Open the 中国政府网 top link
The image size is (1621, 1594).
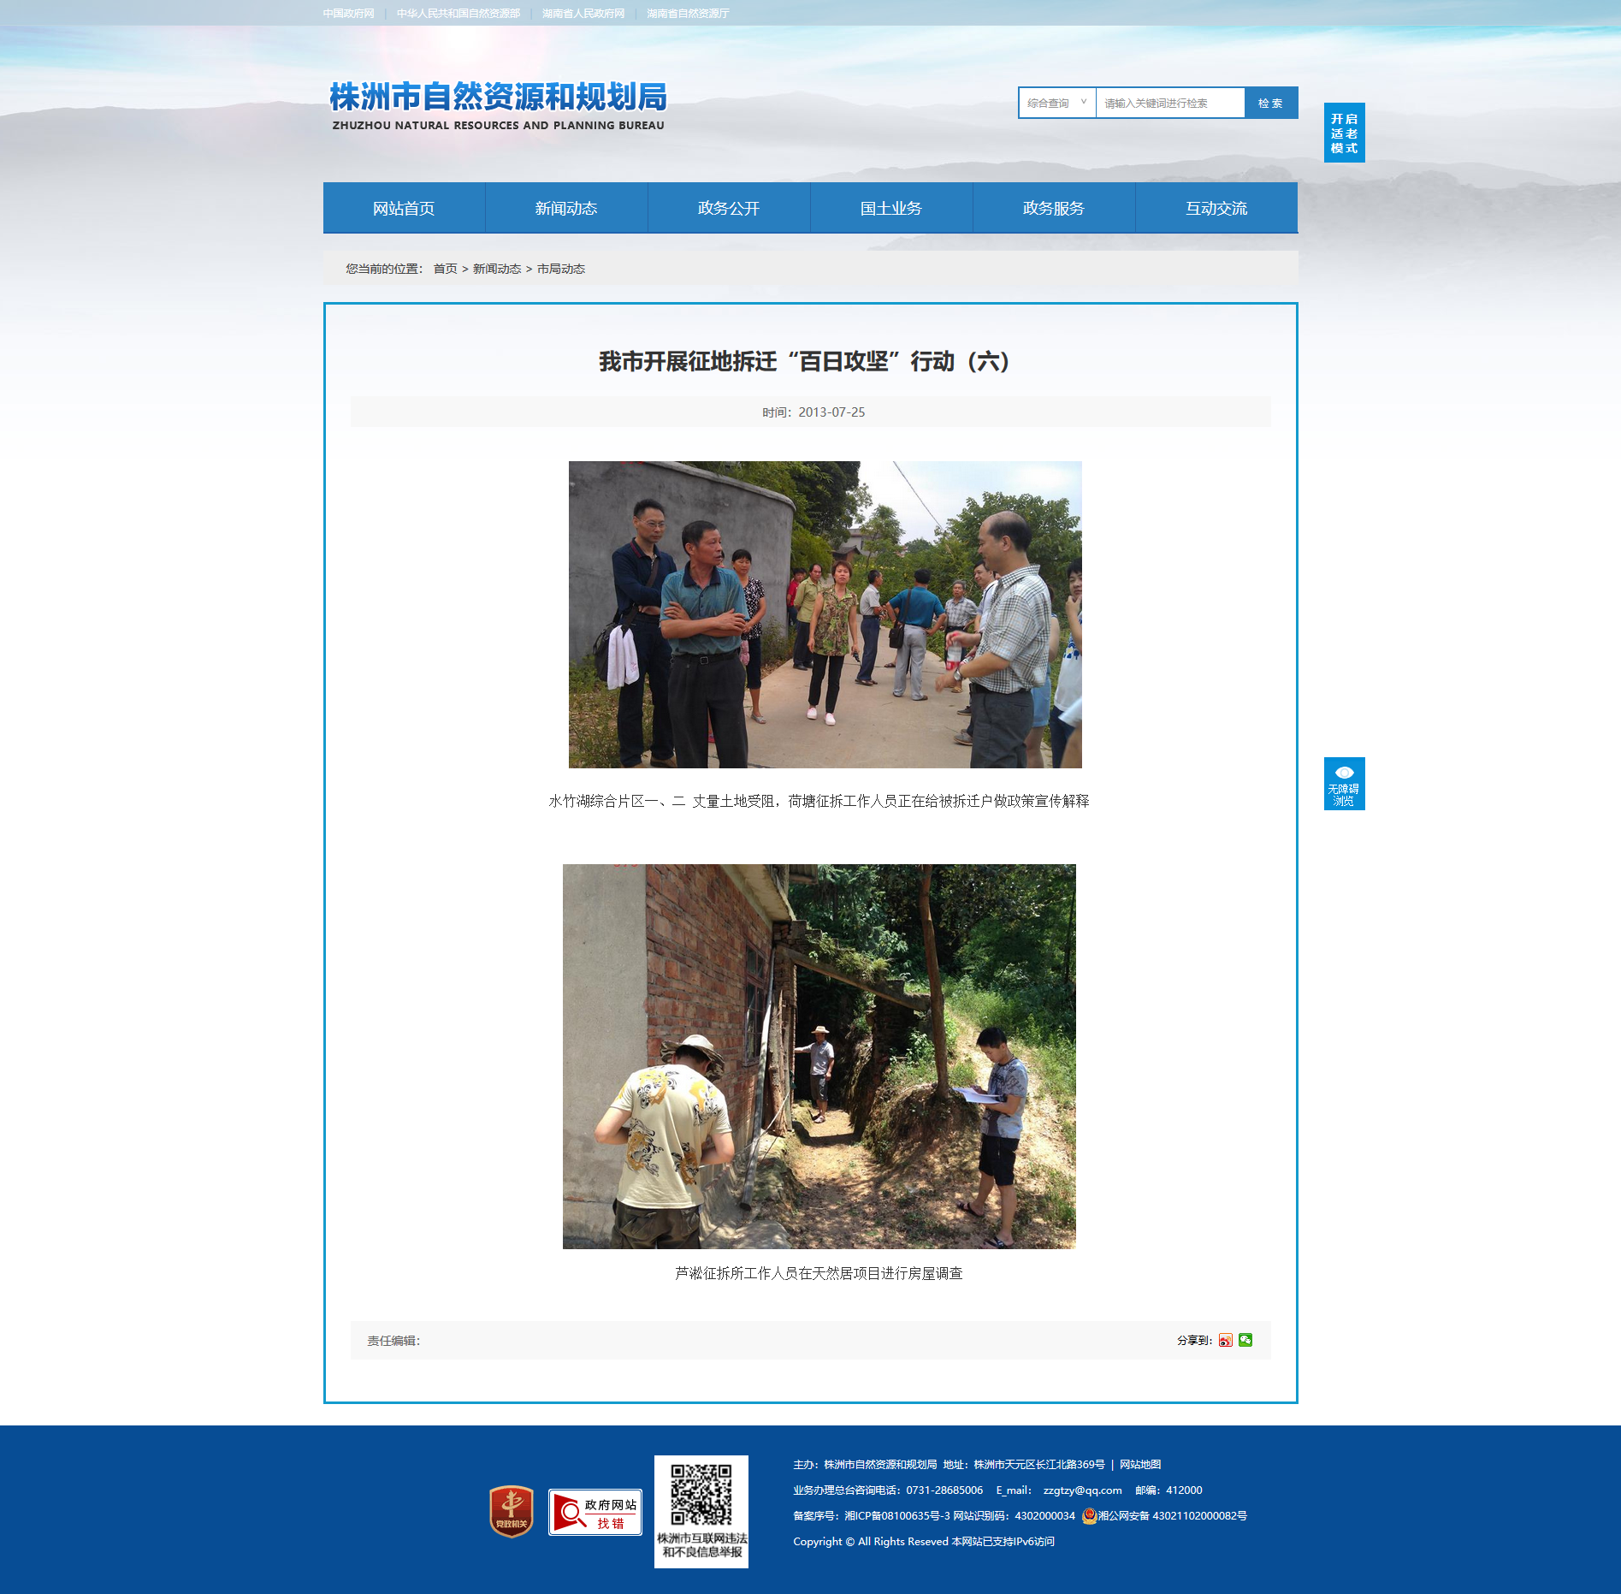coord(349,14)
